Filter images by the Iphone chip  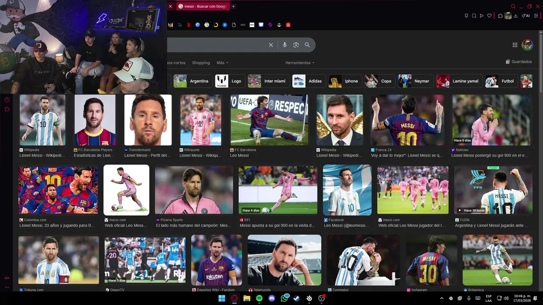[345, 81]
